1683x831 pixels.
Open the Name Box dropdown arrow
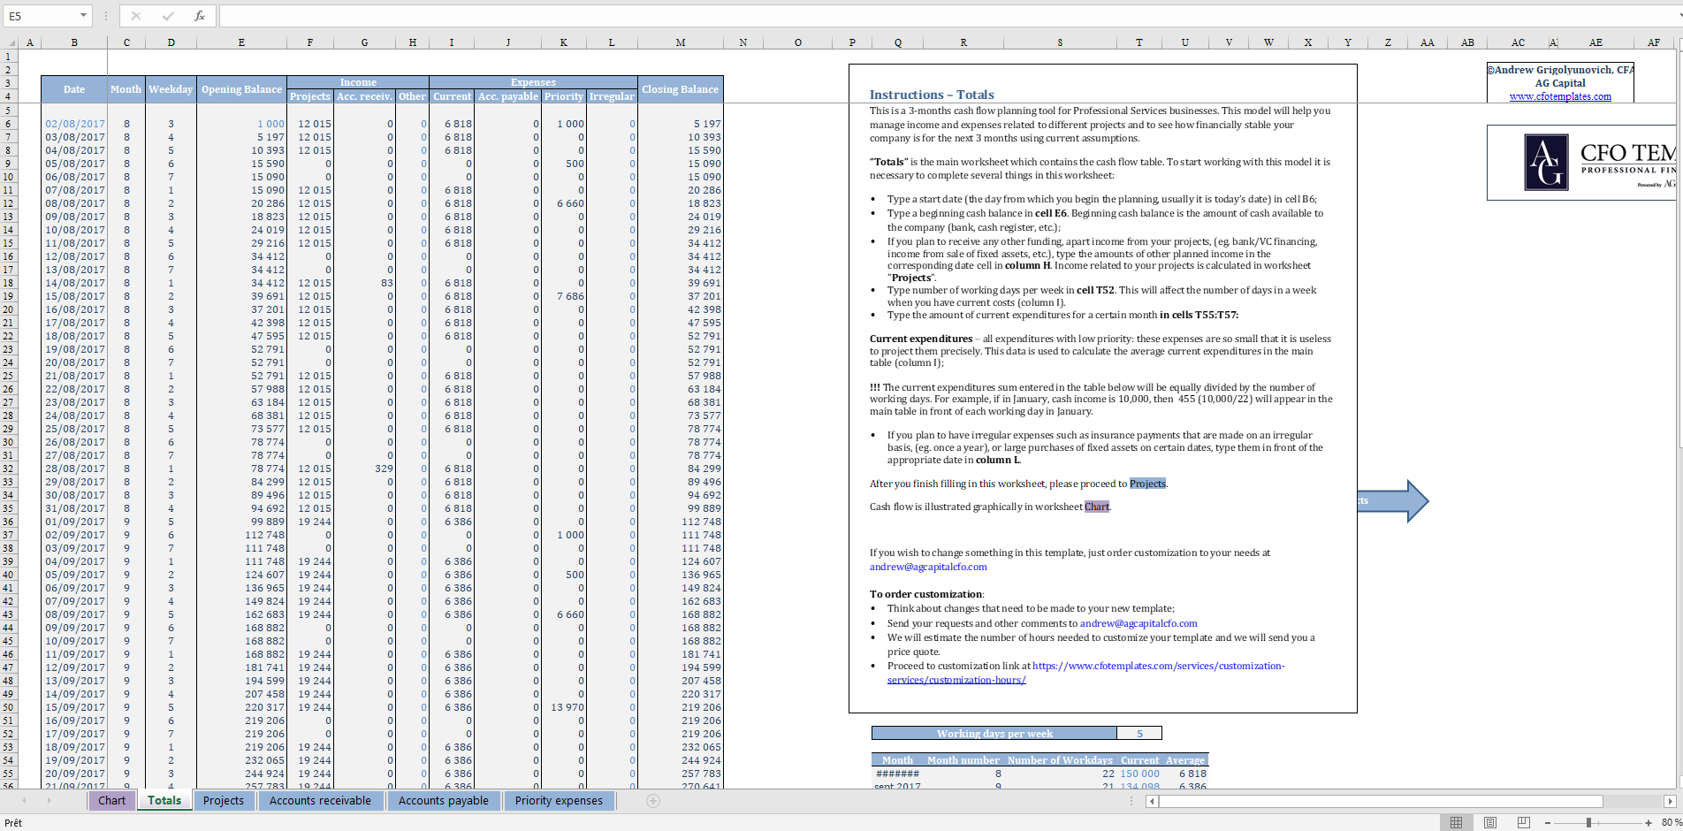coord(83,16)
